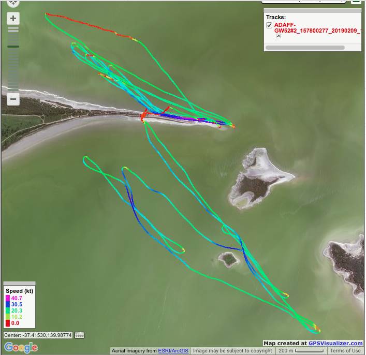The height and width of the screenshot is (355, 366).
Task: Click the magenta 40.7 speed legend swatch
Action: point(8,298)
